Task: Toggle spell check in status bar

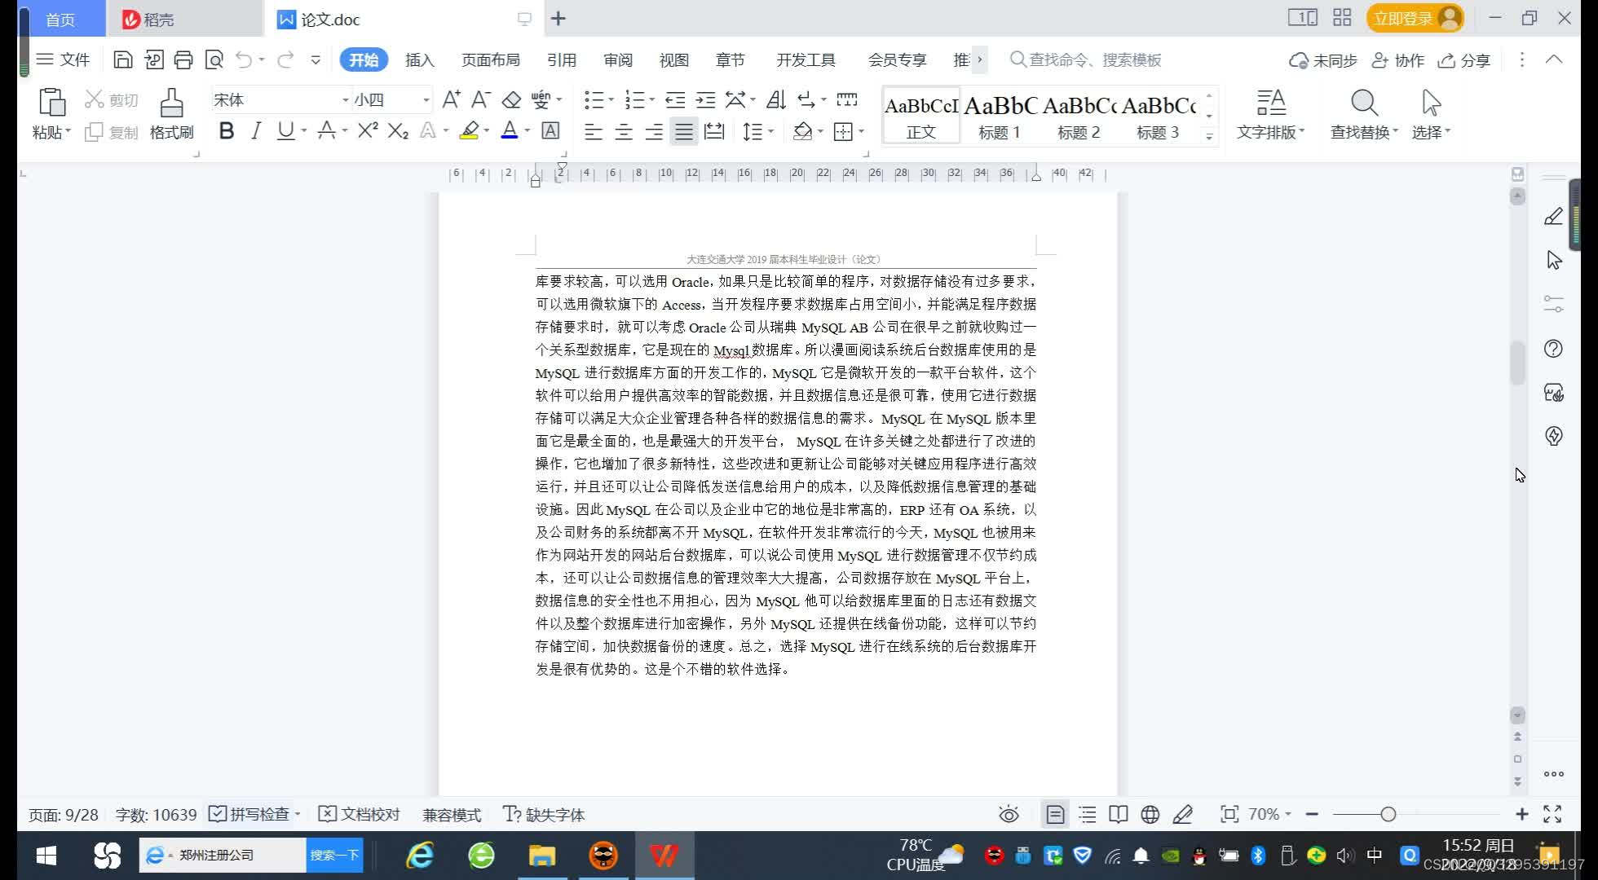Action: click(x=249, y=814)
